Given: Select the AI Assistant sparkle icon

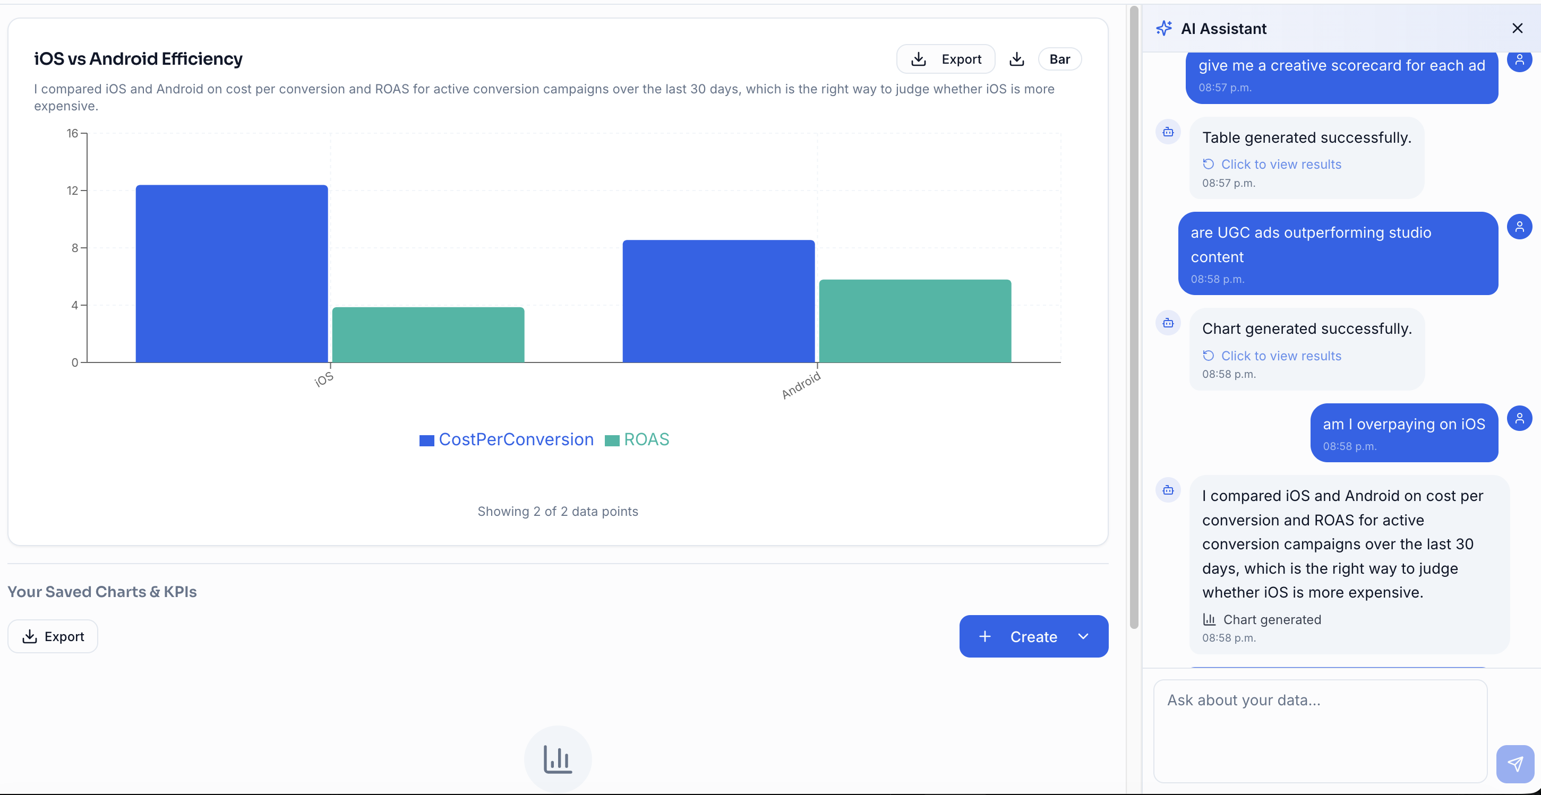Looking at the screenshot, I should pyautogui.click(x=1165, y=28).
